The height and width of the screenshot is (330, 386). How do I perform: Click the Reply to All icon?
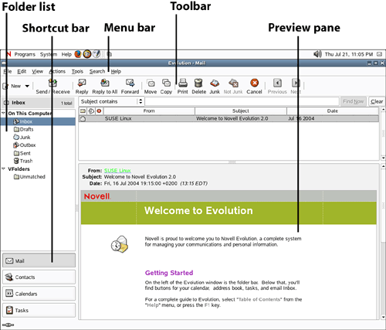[105, 83]
